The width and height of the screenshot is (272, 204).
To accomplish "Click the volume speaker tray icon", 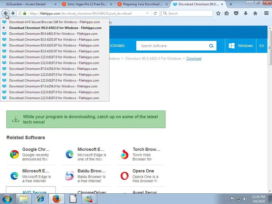I will click(245, 199).
